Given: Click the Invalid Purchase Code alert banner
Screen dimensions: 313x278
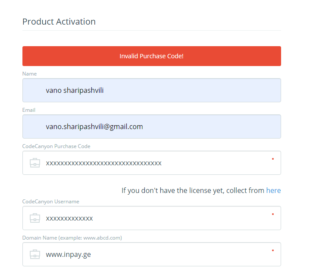Looking at the screenshot, I should pos(151,56).
